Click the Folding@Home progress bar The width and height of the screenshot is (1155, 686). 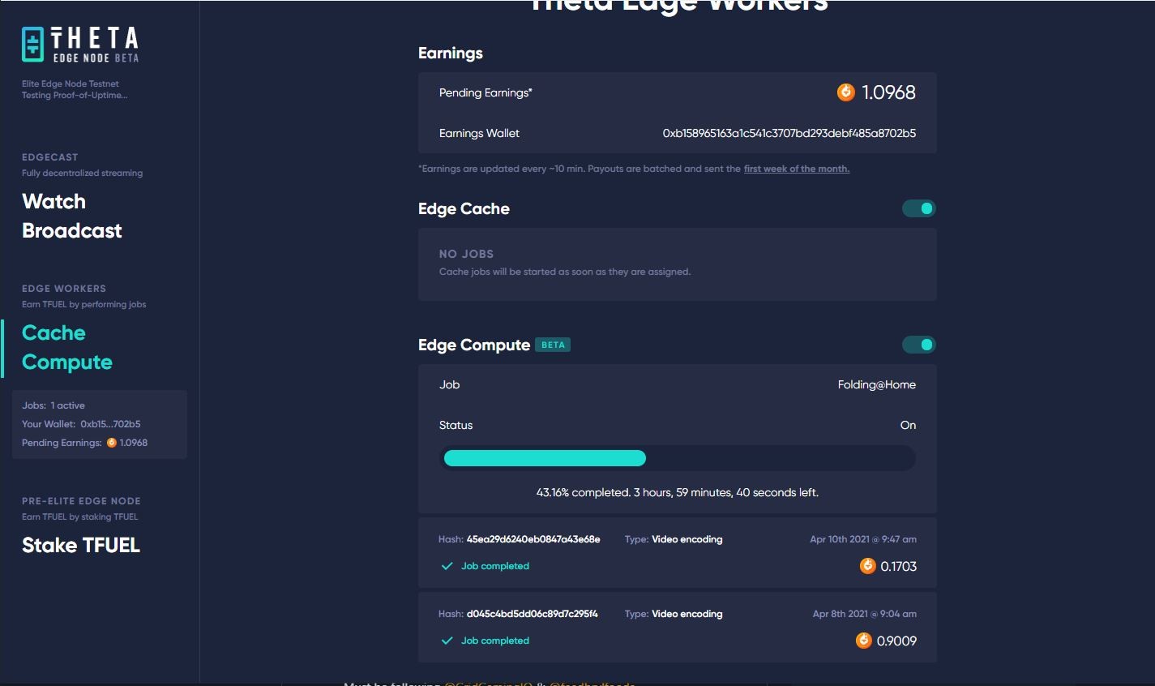point(678,458)
